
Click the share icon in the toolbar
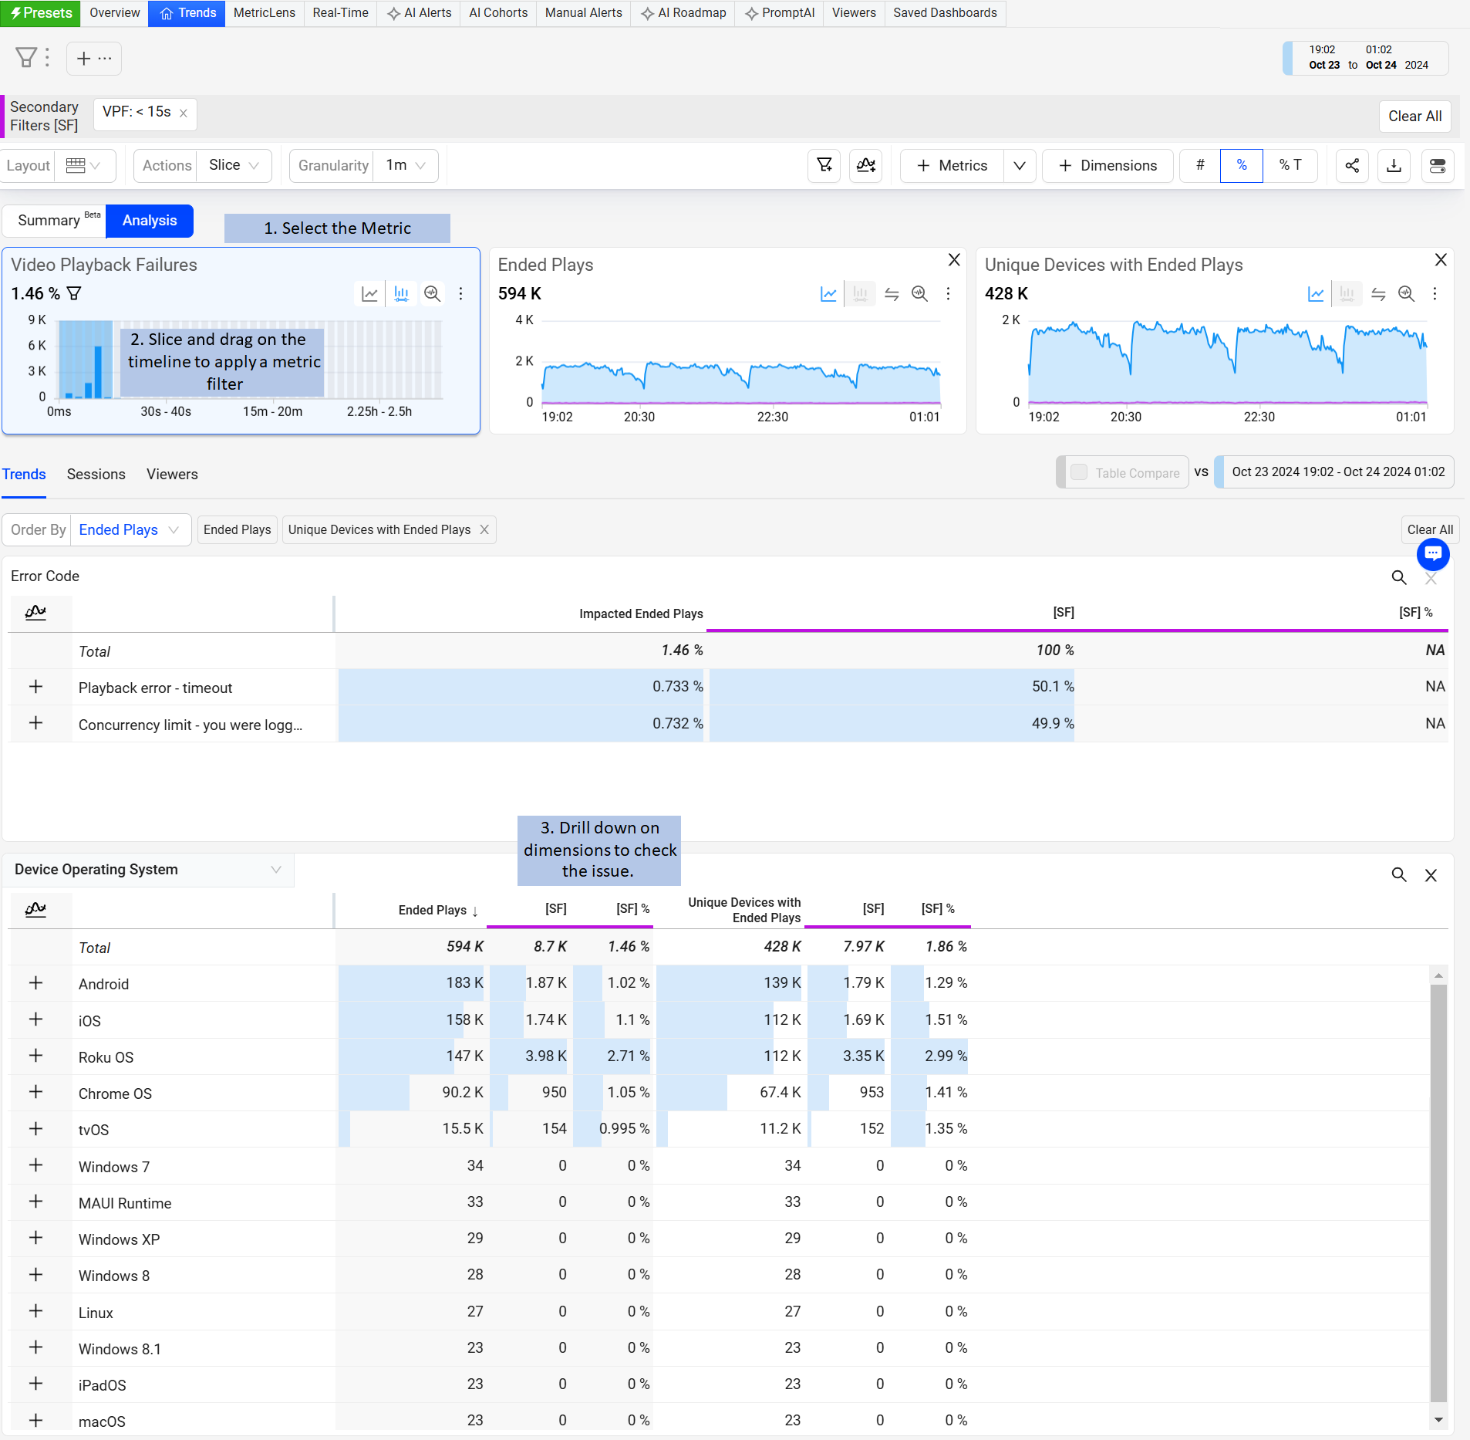pyautogui.click(x=1352, y=166)
